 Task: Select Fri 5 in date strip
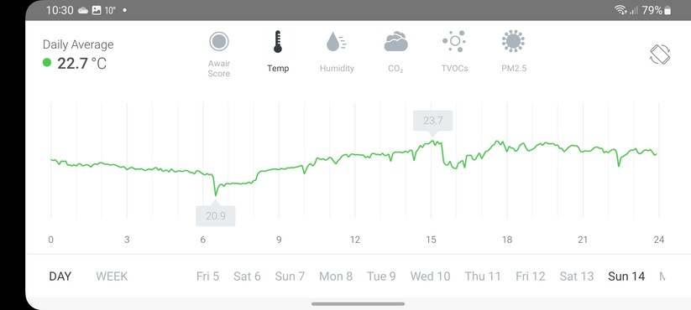[x=207, y=276]
